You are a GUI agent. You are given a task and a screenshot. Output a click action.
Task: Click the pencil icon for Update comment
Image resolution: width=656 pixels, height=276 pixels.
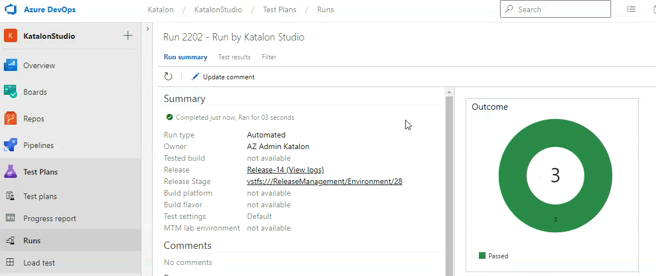195,77
